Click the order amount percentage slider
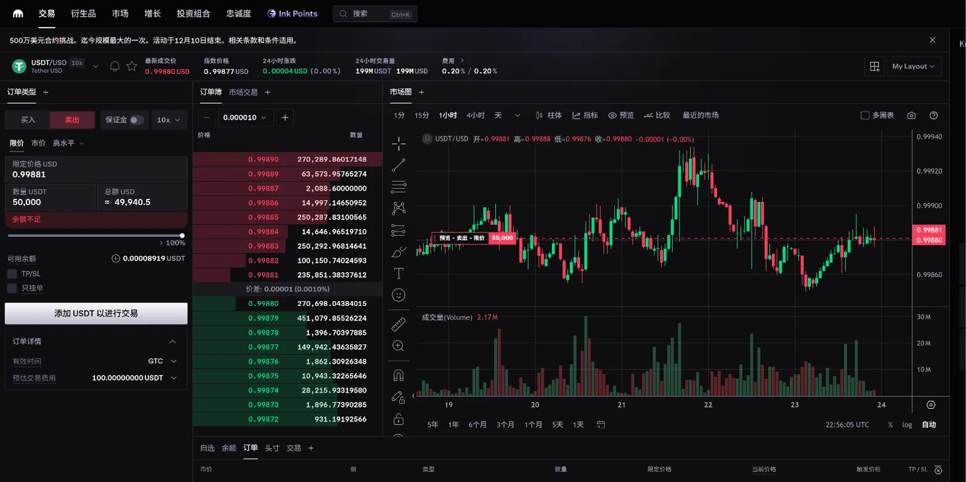The height and width of the screenshot is (482, 966). pos(95,235)
